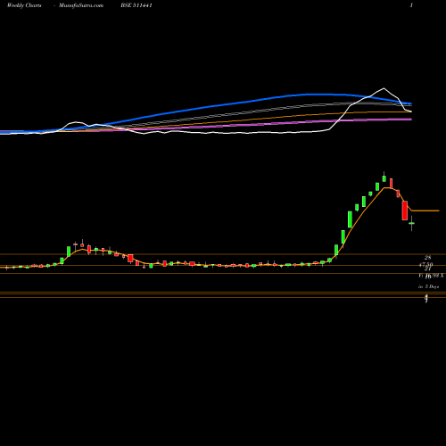Click the "in 5 Days" label

click(x=428, y=286)
